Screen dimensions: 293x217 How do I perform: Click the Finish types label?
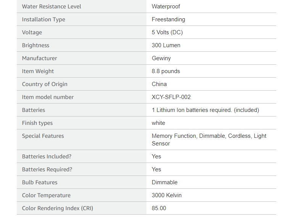pyautogui.click(x=37, y=123)
